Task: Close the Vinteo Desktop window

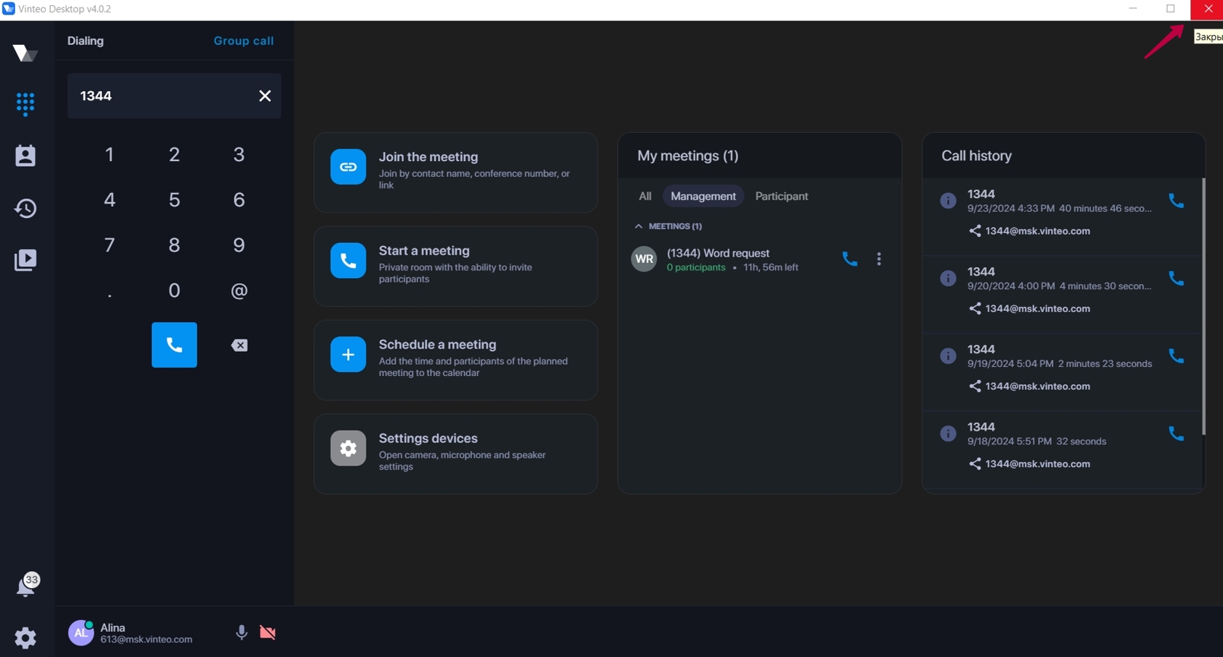Action: [x=1207, y=9]
